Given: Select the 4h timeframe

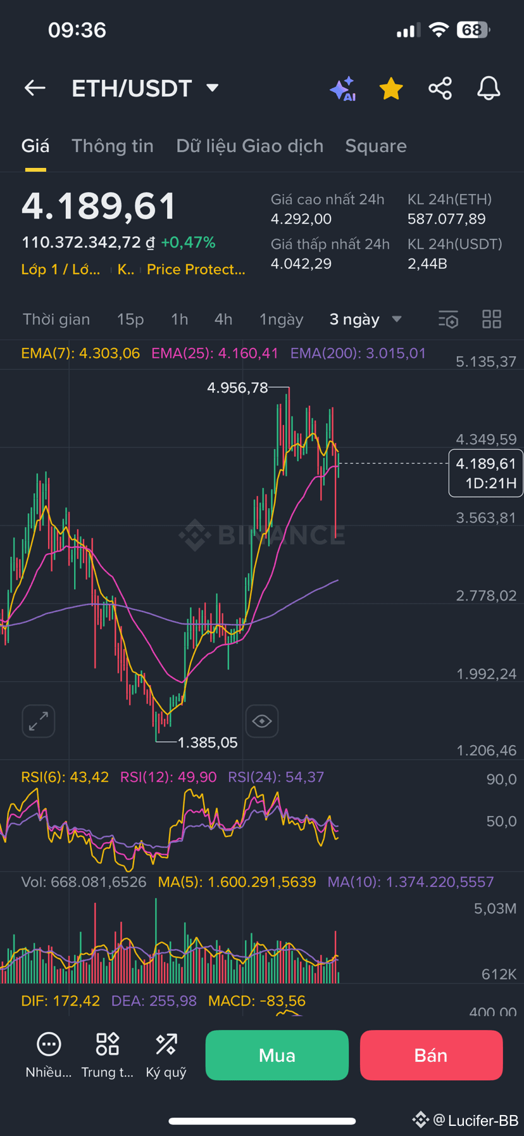Looking at the screenshot, I should (223, 319).
